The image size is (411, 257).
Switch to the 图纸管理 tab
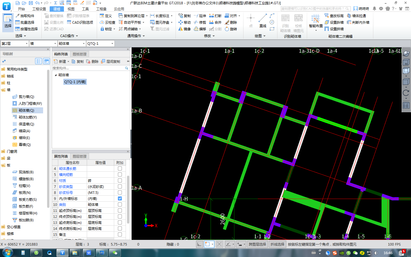80,54
